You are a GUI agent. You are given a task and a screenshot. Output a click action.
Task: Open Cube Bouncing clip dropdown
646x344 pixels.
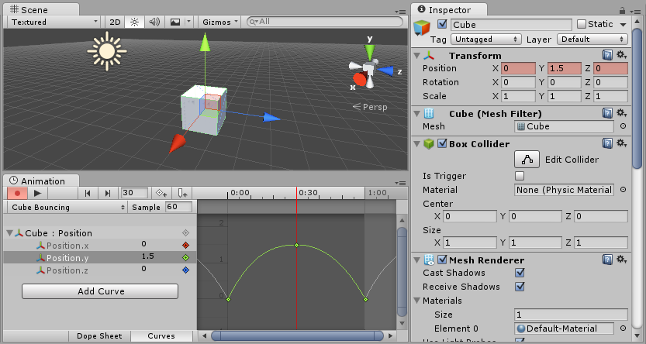67,208
